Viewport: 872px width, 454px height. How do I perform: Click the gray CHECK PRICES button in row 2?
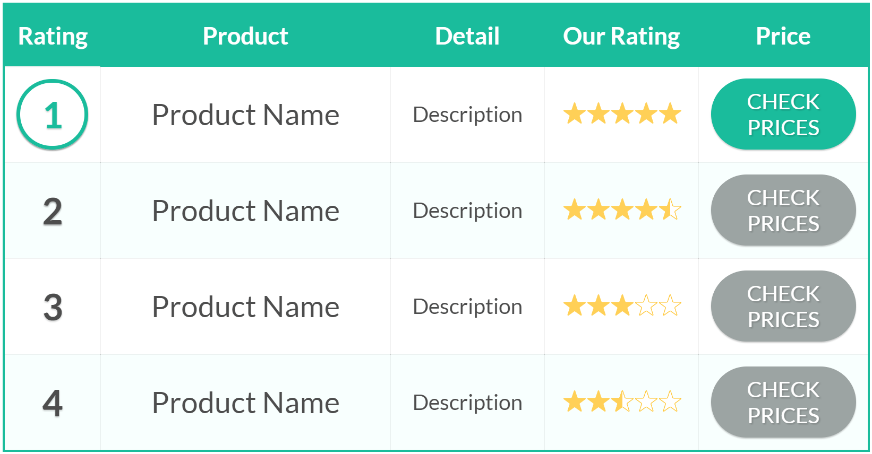coord(783,211)
